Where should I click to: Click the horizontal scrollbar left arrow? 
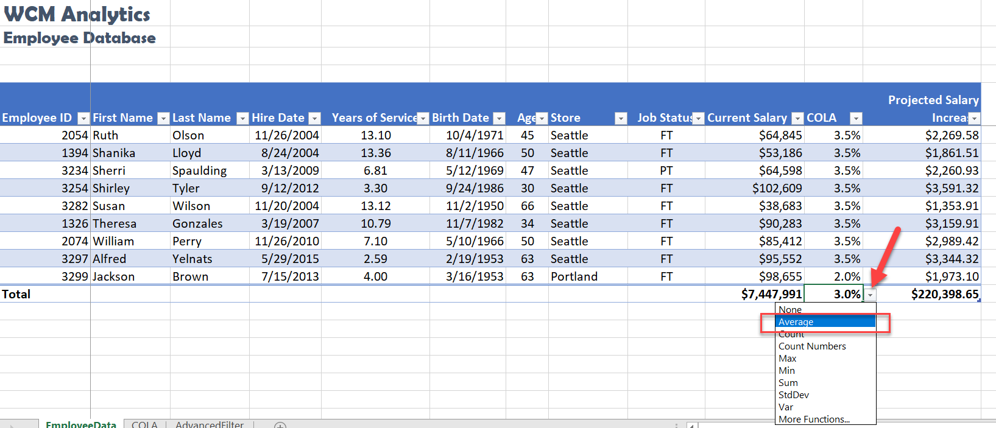click(x=692, y=425)
